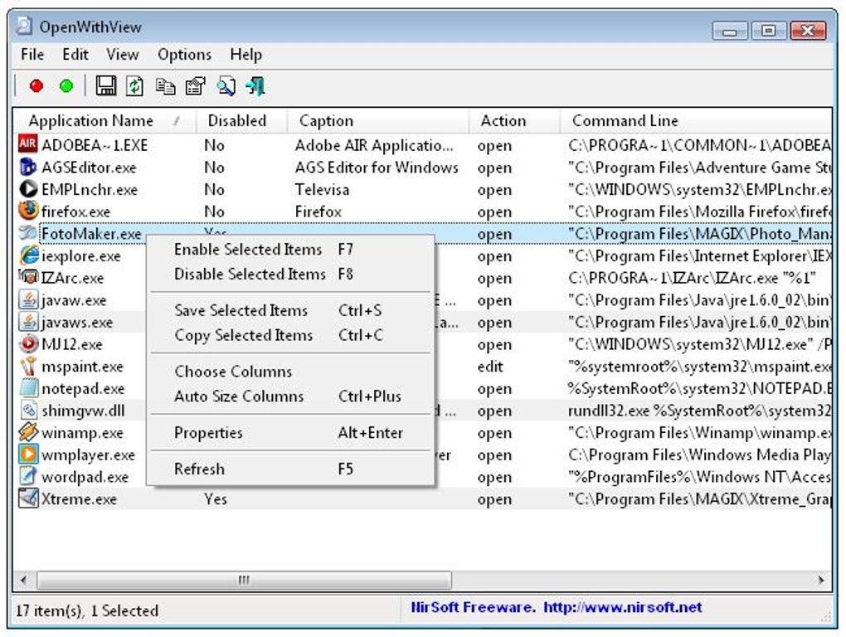Click the MJ12.exe red disc icon
846x637 pixels.
click(28, 343)
